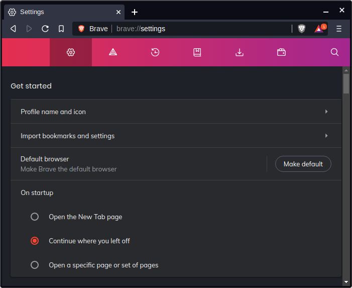
Task: Open the Wallet icon in settings bar
Action: (282, 52)
